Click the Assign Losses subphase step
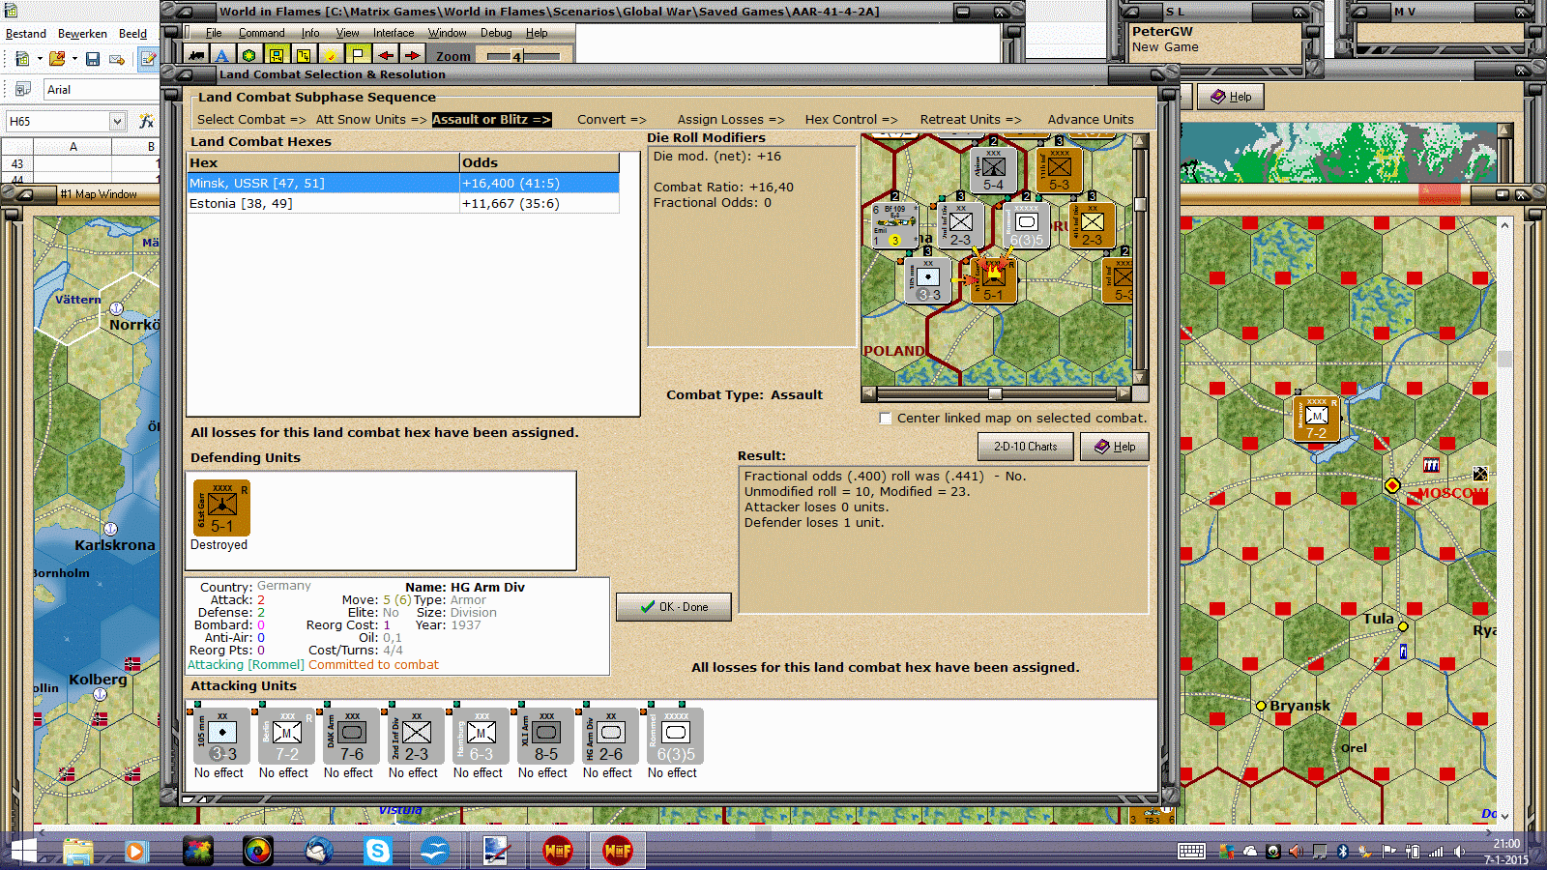Viewport: 1547px width, 870px height. pyautogui.click(x=731, y=120)
